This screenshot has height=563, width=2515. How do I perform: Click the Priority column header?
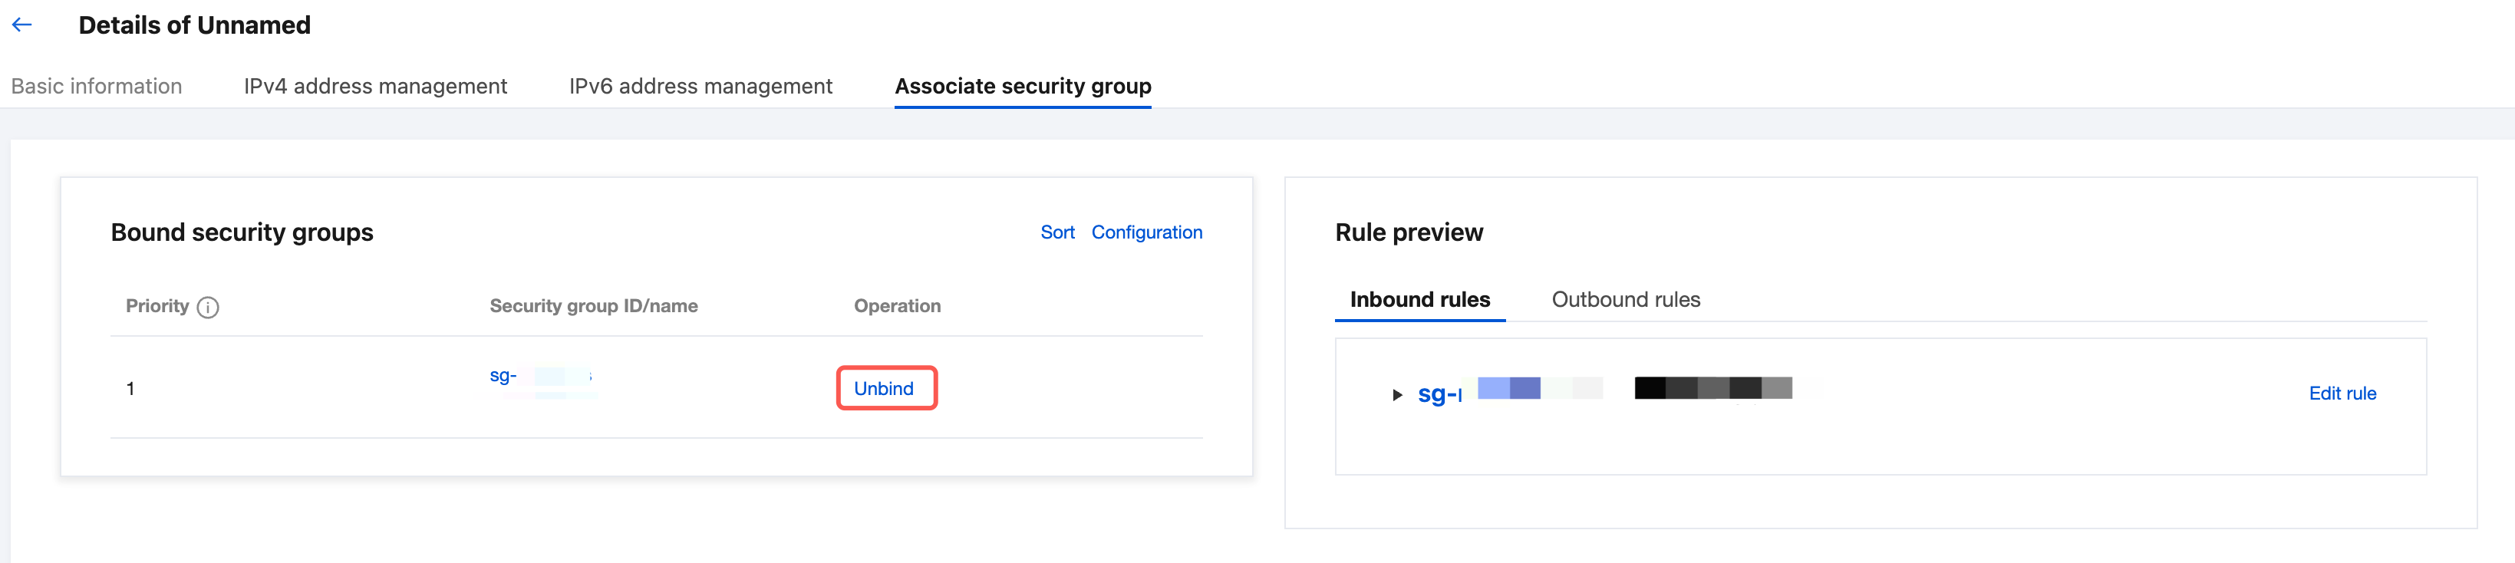coord(157,306)
